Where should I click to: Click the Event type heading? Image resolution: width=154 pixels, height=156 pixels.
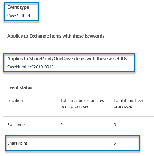tap(18, 8)
